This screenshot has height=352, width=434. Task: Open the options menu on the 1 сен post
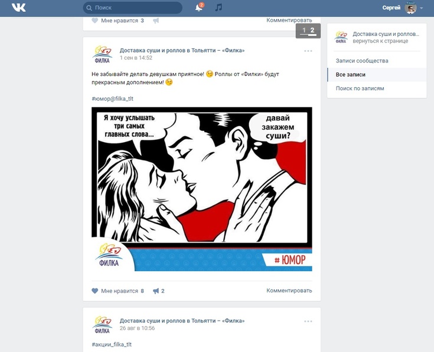pyautogui.click(x=308, y=51)
